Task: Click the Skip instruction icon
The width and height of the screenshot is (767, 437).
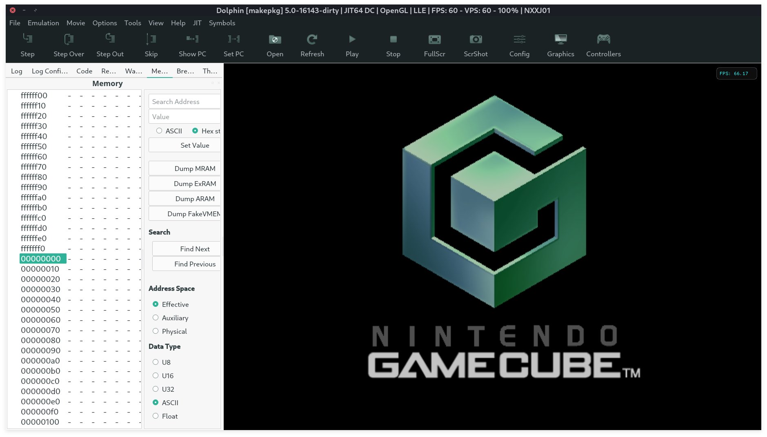Action: click(x=151, y=39)
